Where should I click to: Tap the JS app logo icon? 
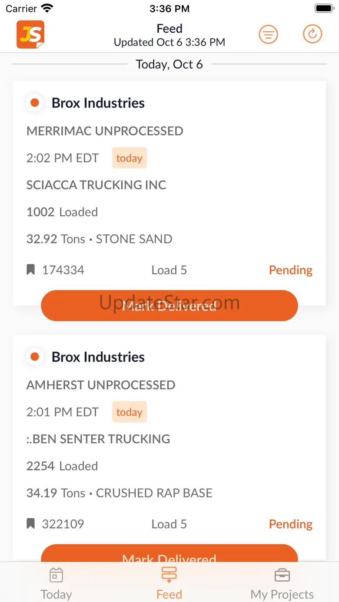30,34
